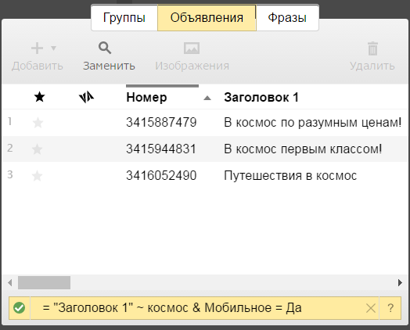Expand the Add button dropdown arrow
Screen dimensions: 410x330
53,48
